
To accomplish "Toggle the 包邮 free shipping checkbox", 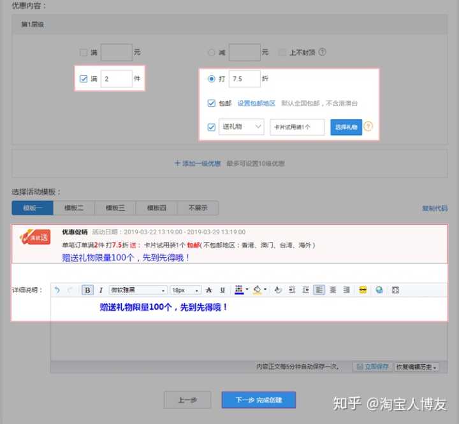I will tap(212, 103).
